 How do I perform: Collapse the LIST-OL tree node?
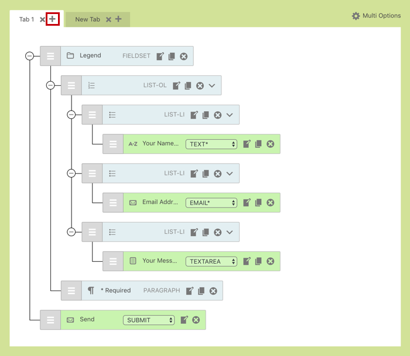[50, 85]
